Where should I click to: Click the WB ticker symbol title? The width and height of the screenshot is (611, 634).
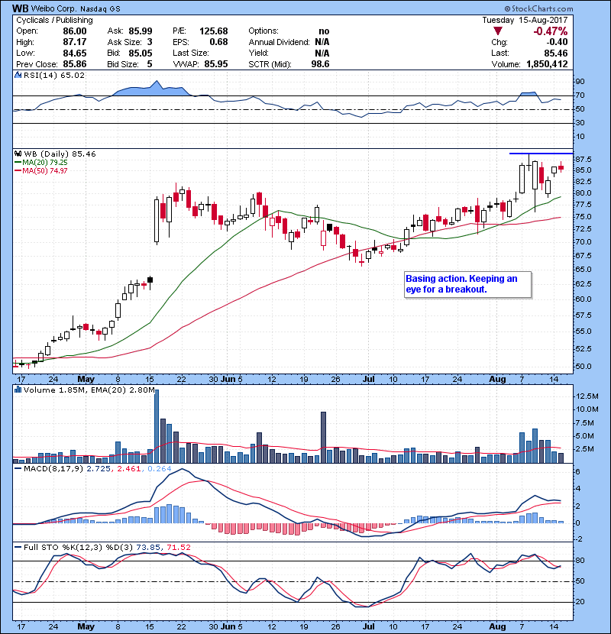click(x=20, y=8)
